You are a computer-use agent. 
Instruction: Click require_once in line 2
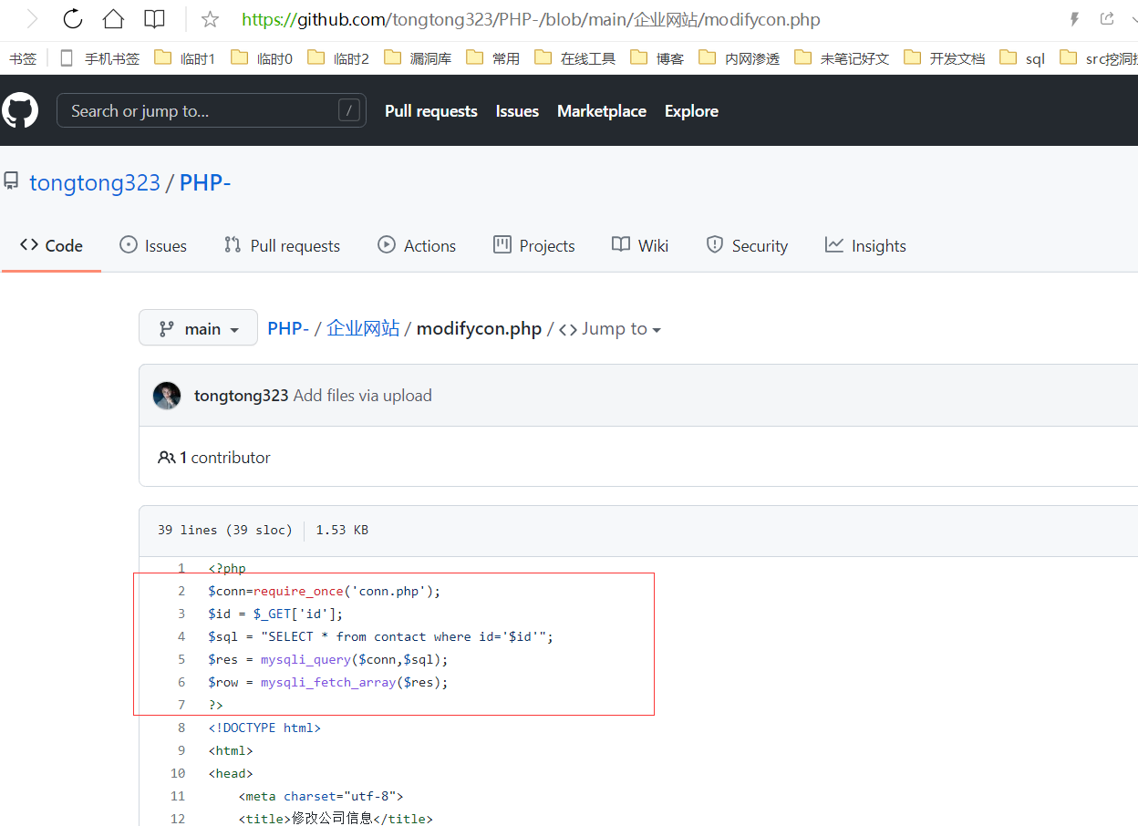[x=298, y=591]
